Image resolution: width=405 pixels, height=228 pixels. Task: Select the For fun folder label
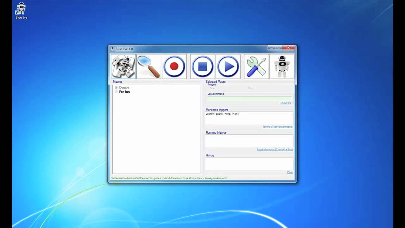coord(124,92)
